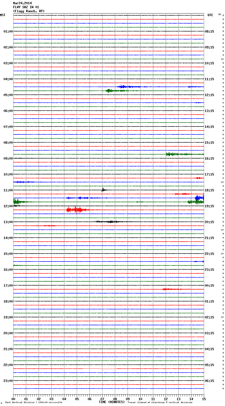
Task: Click the location text (Flagg Ranch, WY)
Action: tap(29, 11)
